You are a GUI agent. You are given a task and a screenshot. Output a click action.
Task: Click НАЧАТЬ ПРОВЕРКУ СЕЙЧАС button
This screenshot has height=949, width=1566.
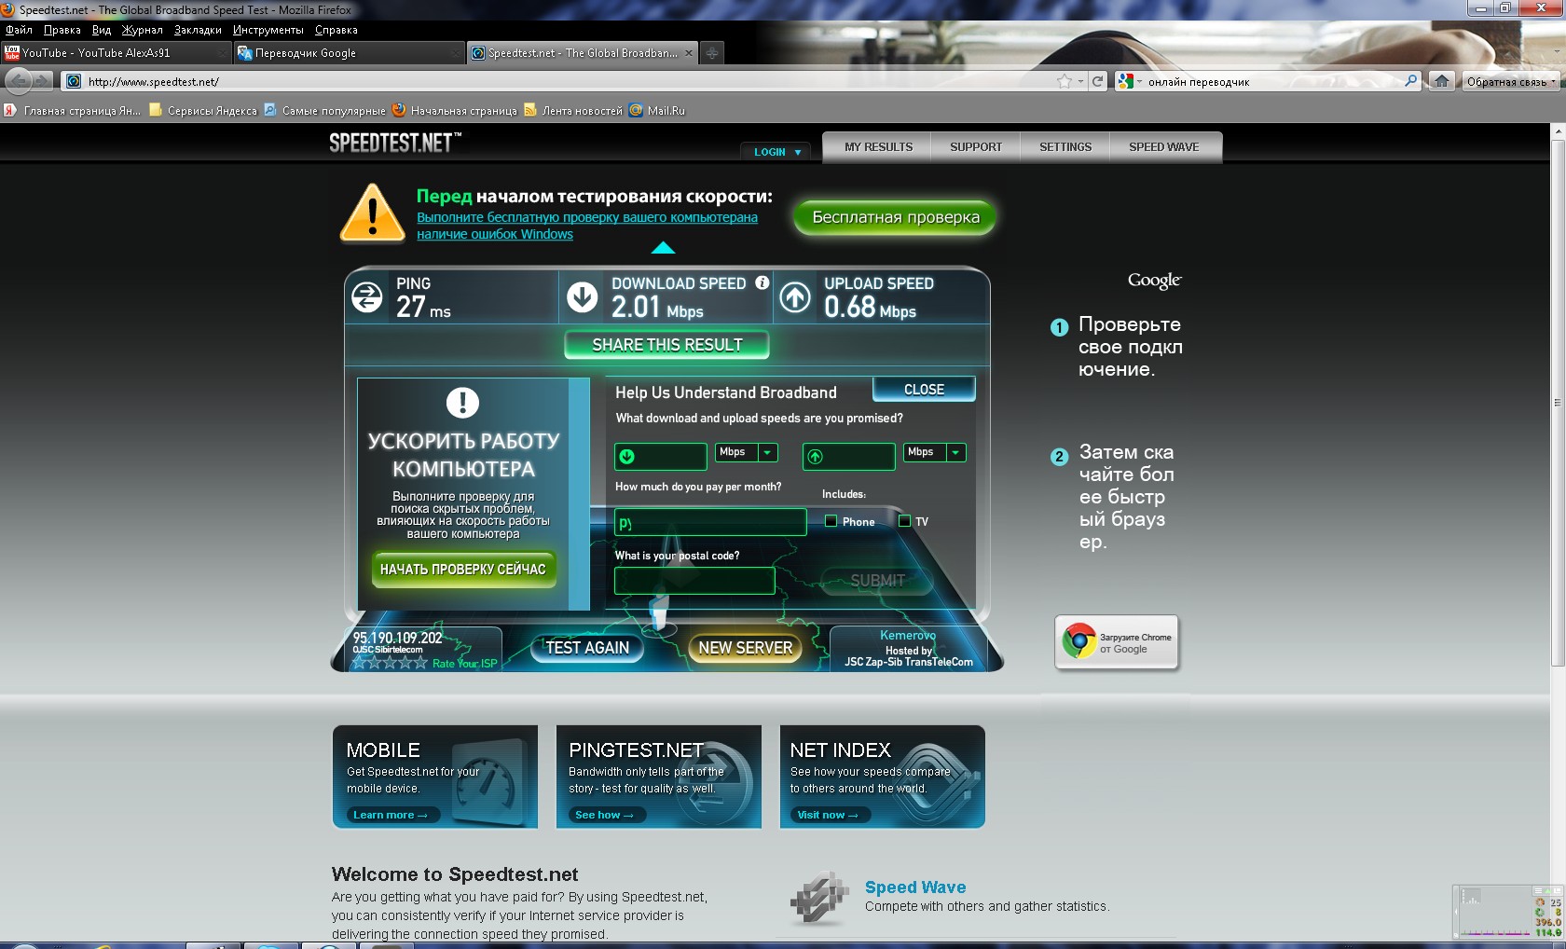coord(463,569)
